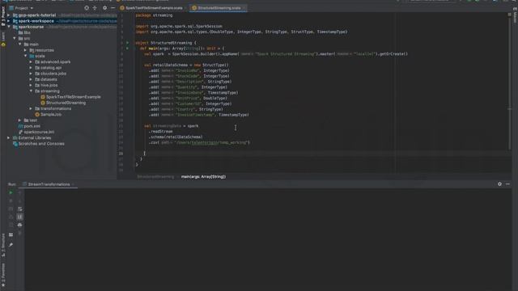Expand the transformations package
The width and height of the screenshot is (518, 291).
[31, 108]
